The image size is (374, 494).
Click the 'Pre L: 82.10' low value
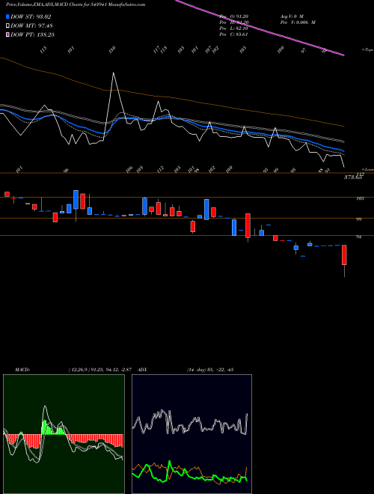[234, 28]
